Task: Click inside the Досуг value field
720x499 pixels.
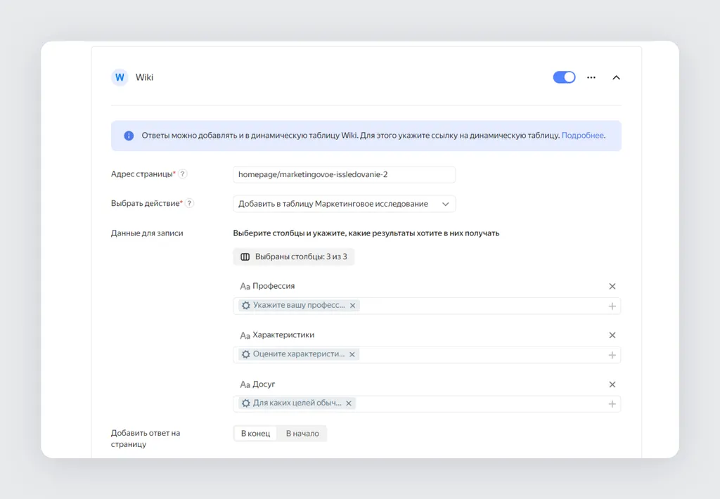Action: [427, 404]
